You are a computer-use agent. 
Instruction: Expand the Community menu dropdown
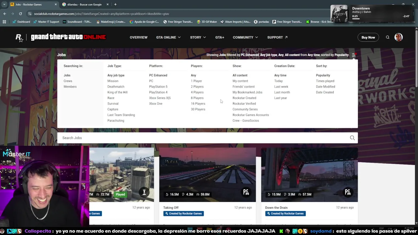(x=245, y=38)
